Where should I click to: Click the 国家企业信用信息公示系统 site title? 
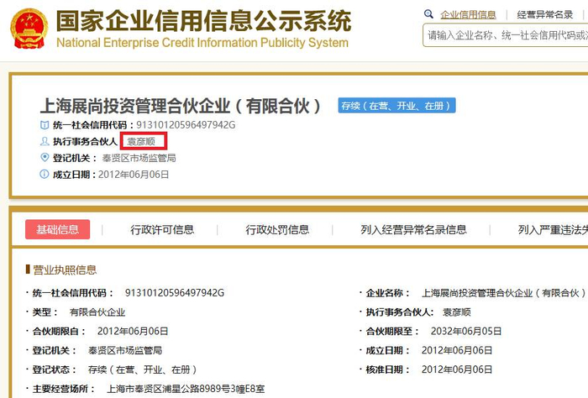click(203, 21)
